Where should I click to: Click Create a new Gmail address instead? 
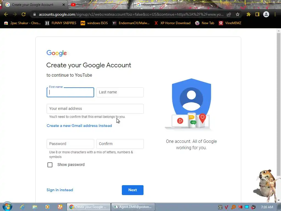coord(79,126)
